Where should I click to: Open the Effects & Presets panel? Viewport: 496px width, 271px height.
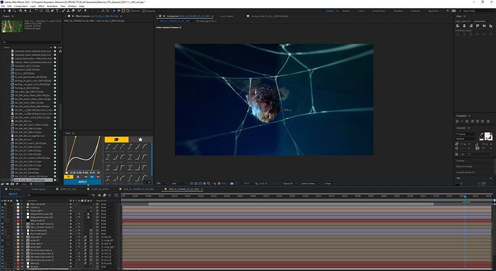tap(464, 166)
